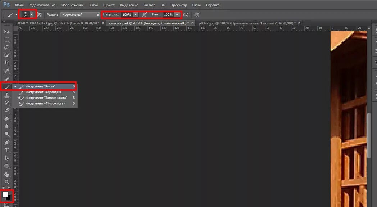Switch to the склон2.psd document tab
This screenshot has height=207, width=377.
pyautogui.click(x=149, y=23)
